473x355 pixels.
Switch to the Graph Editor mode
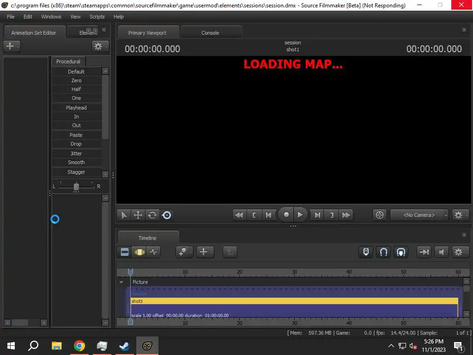pos(153,252)
